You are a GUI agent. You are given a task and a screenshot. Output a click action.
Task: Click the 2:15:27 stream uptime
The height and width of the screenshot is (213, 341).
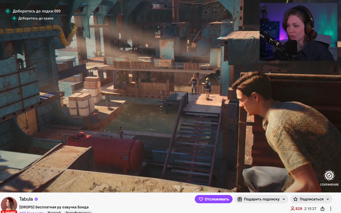[x=310, y=209]
